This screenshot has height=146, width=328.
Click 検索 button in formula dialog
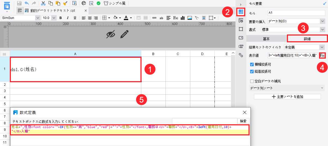pyautogui.click(x=243, y=121)
